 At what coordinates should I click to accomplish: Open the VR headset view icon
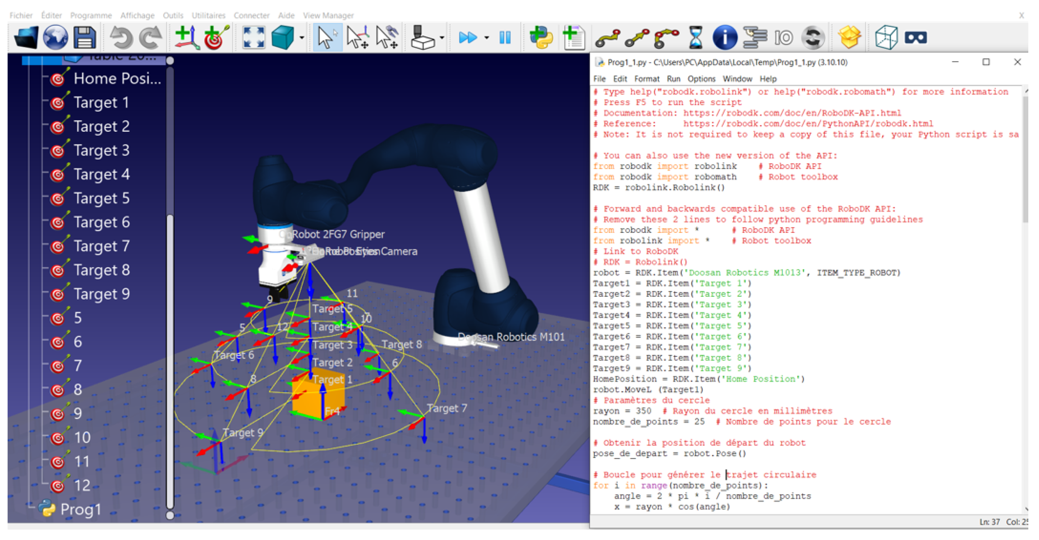[x=915, y=38]
